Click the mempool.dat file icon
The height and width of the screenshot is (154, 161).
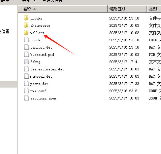coord(26,76)
